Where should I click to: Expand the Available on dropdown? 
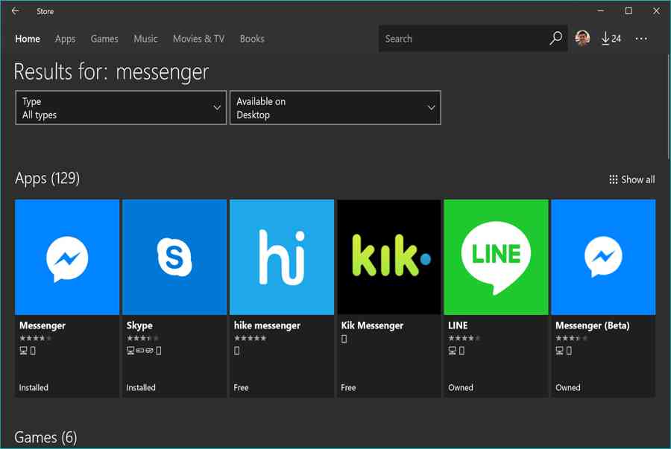[335, 108]
